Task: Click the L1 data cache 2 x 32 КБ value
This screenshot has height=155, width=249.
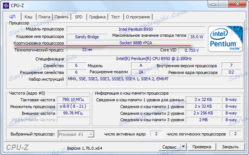Action: [203, 100]
